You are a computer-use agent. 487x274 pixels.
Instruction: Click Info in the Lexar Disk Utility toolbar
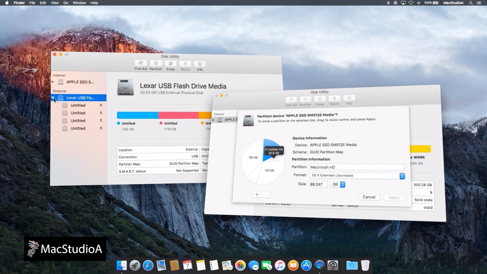click(x=200, y=66)
